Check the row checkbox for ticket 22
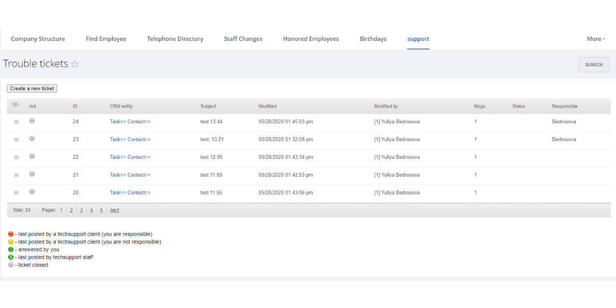The width and height of the screenshot is (616, 308). pyautogui.click(x=16, y=157)
